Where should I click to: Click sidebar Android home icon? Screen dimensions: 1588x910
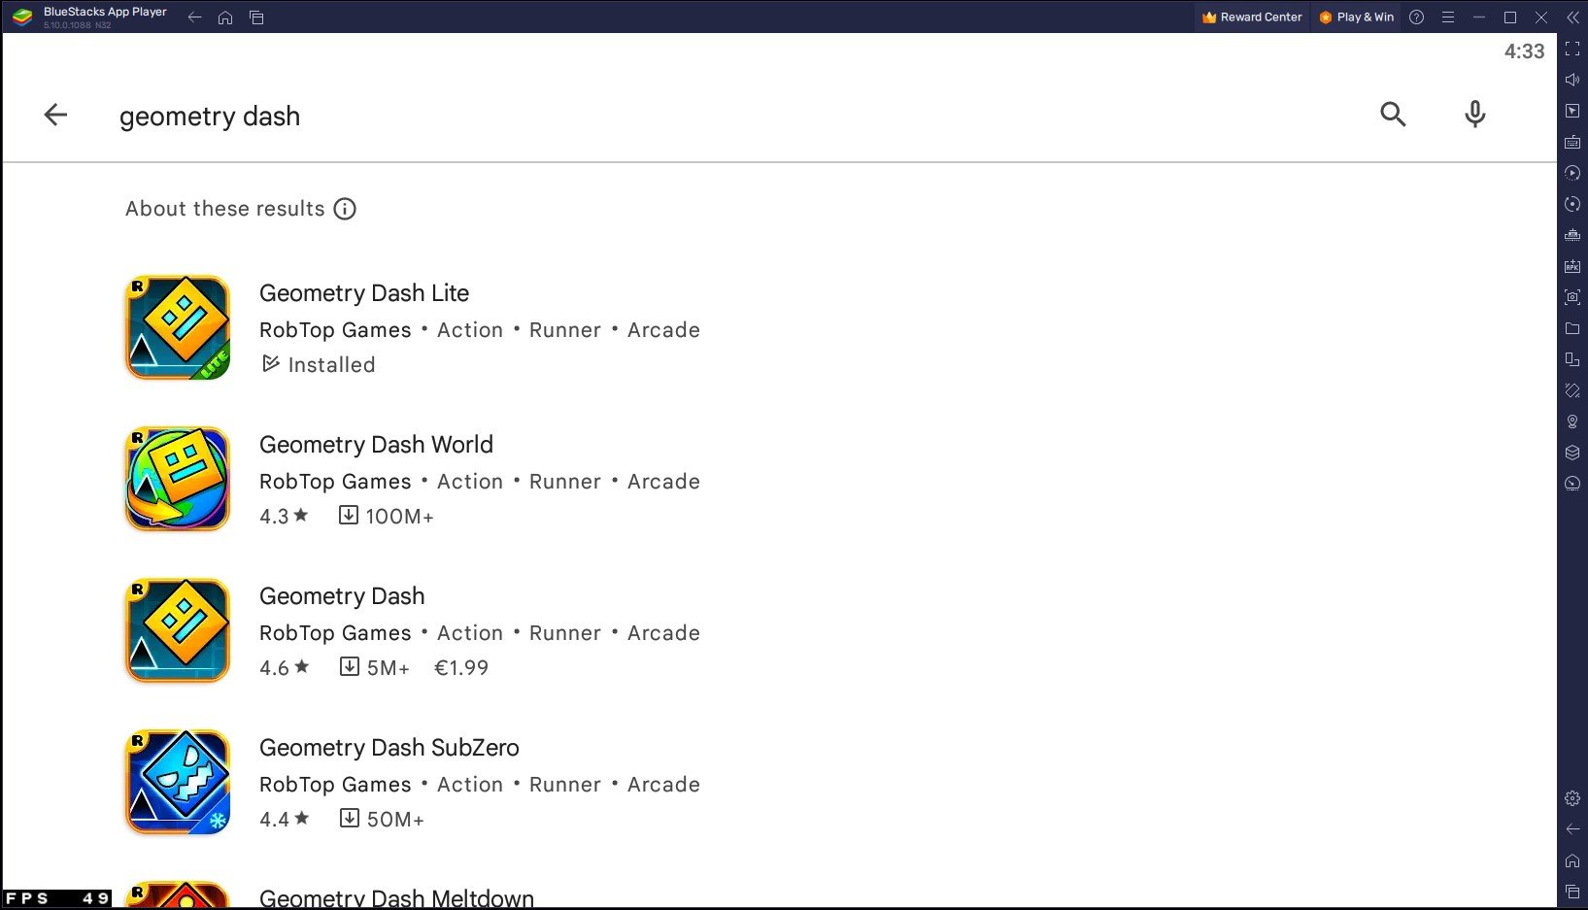coord(1572,860)
